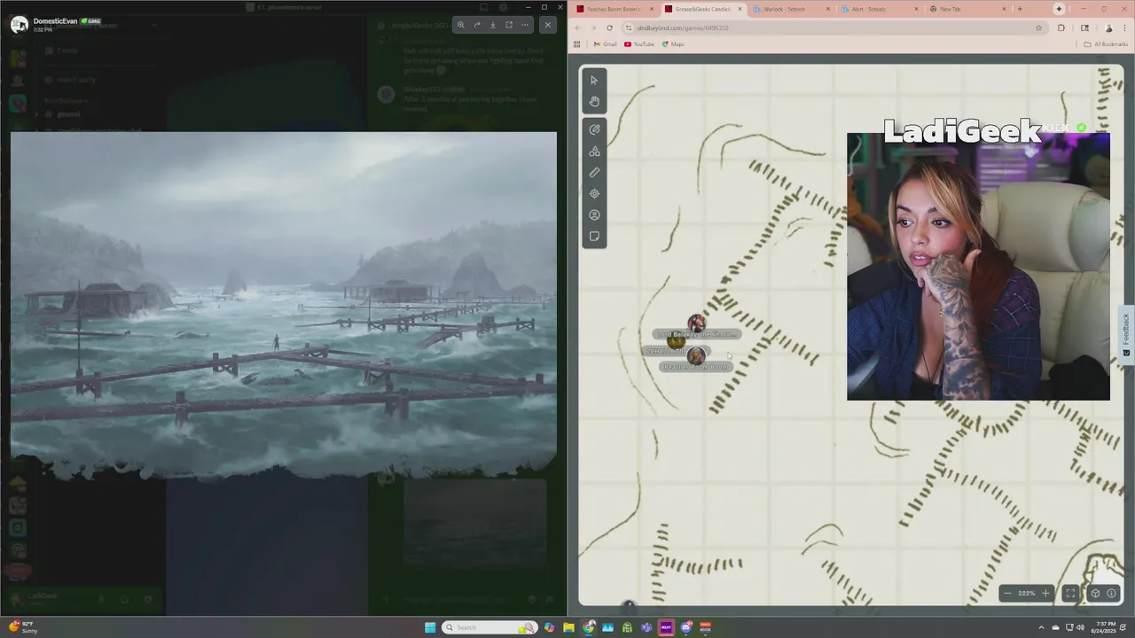Switch to Grease&Geeks Candlekeep tab
The height and width of the screenshot is (638, 1135).
point(702,9)
